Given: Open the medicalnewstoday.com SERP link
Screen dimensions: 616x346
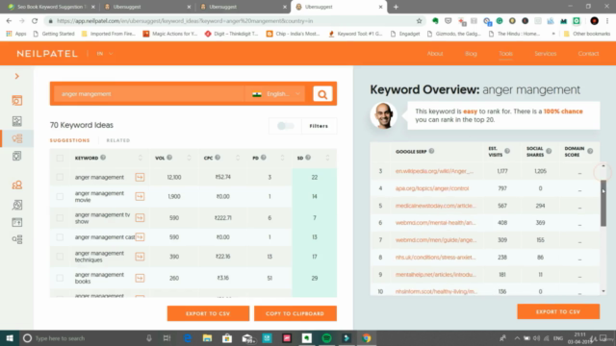Looking at the screenshot, I should point(436,206).
